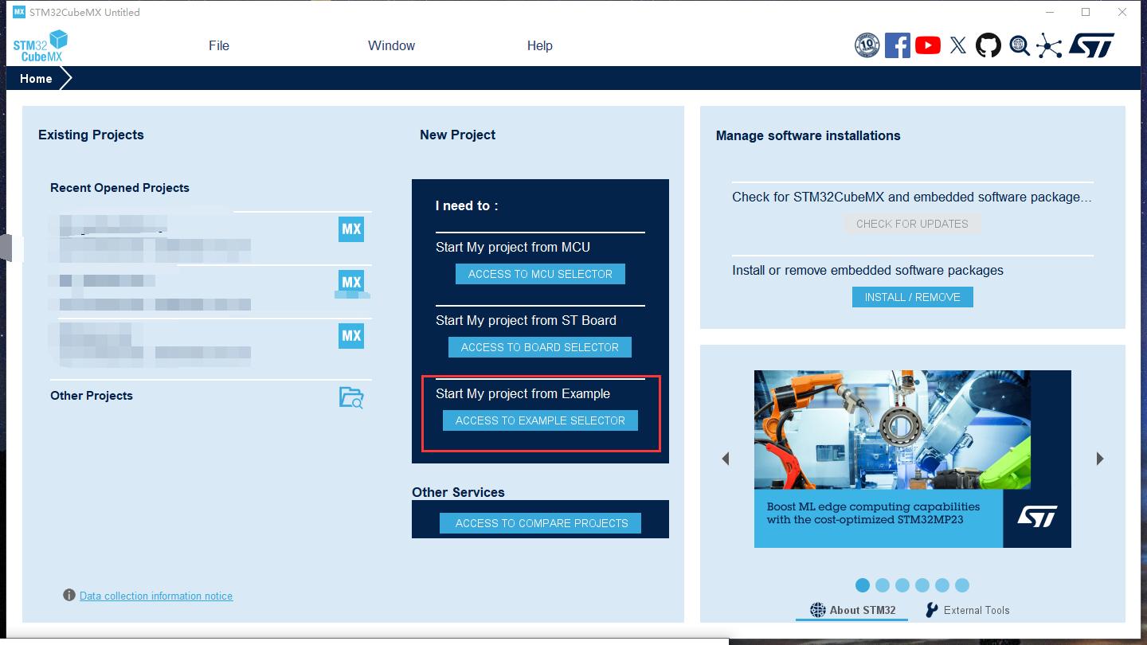1147x645 pixels.
Task: Click the network star icon in header
Action: tap(1049, 45)
